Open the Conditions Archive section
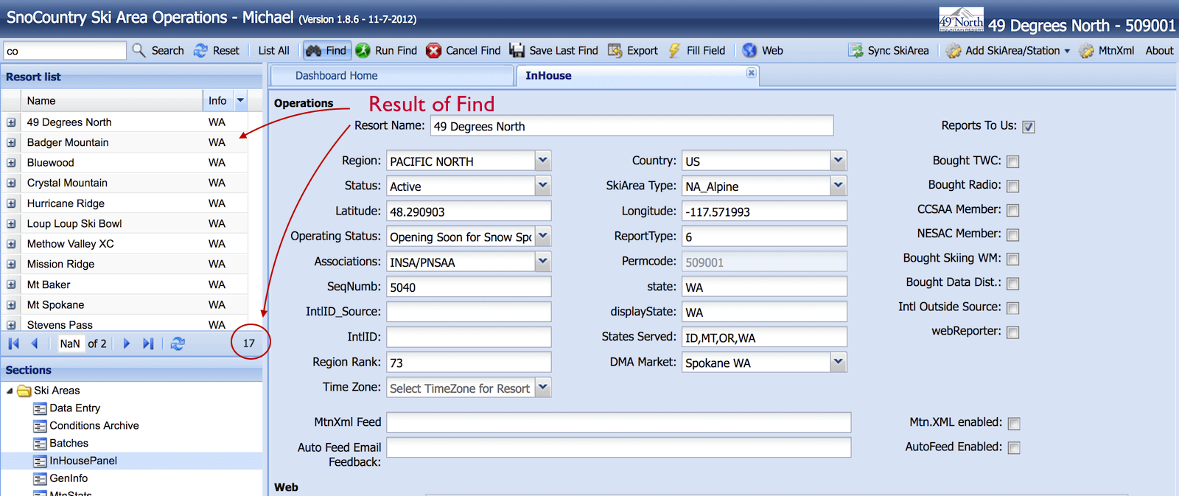This screenshot has width=1179, height=496. pyautogui.click(x=94, y=425)
